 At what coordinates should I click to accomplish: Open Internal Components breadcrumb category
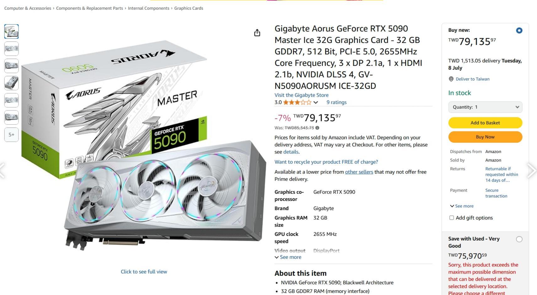[148, 8]
